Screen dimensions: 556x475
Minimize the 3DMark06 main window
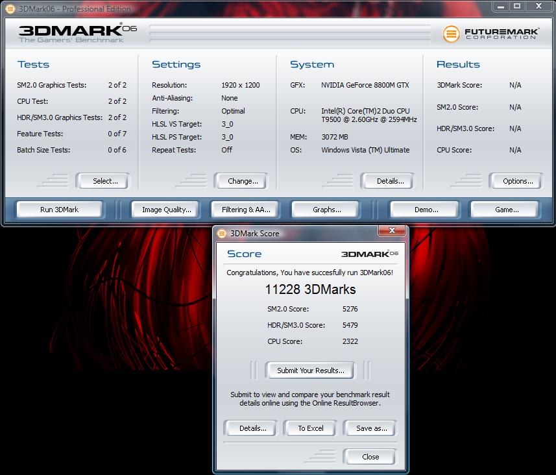click(x=501, y=6)
